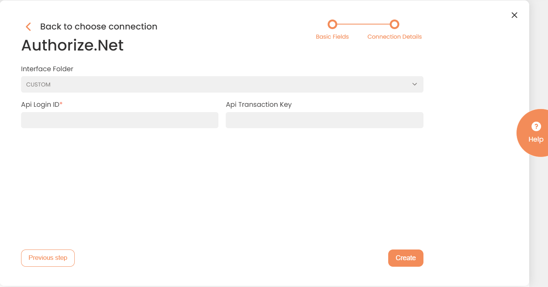Viewport: 548px width, 287px height.
Task: Select the Connection Details step circle
Action: 394,24
